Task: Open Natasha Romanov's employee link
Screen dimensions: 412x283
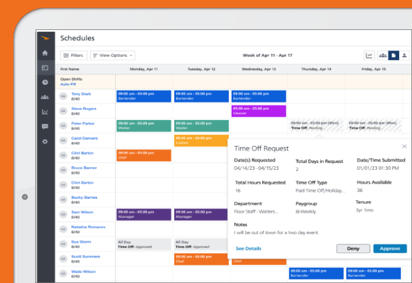Action: point(89,227)
